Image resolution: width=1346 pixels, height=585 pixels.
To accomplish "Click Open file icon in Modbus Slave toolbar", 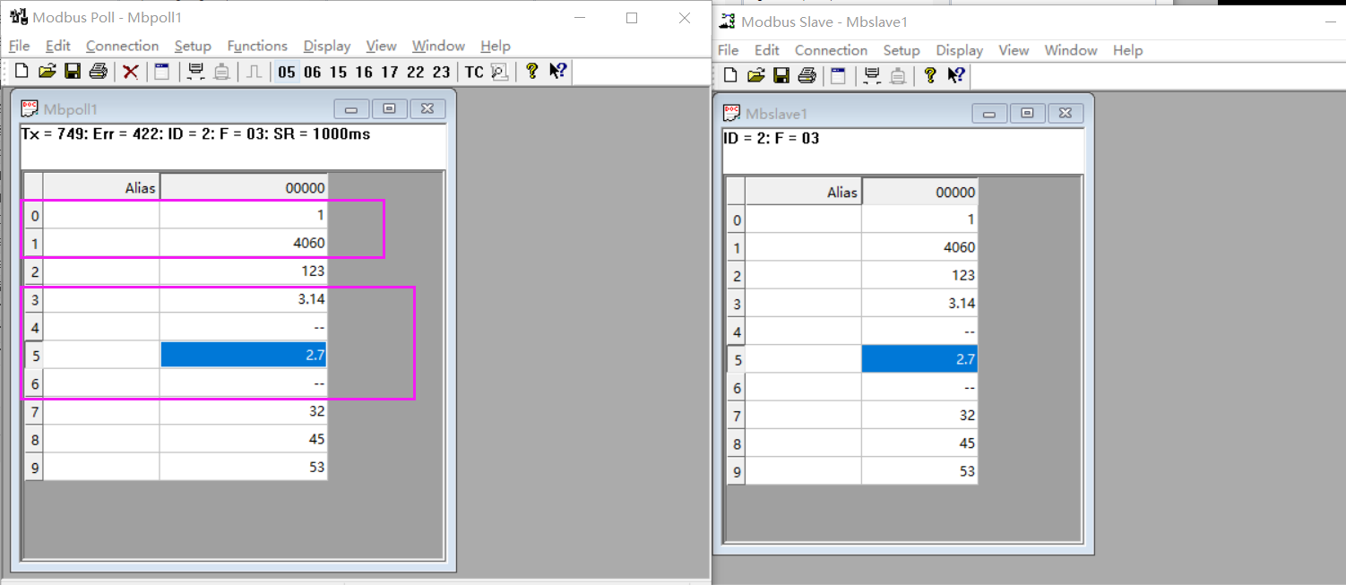I will click(756, 75).
